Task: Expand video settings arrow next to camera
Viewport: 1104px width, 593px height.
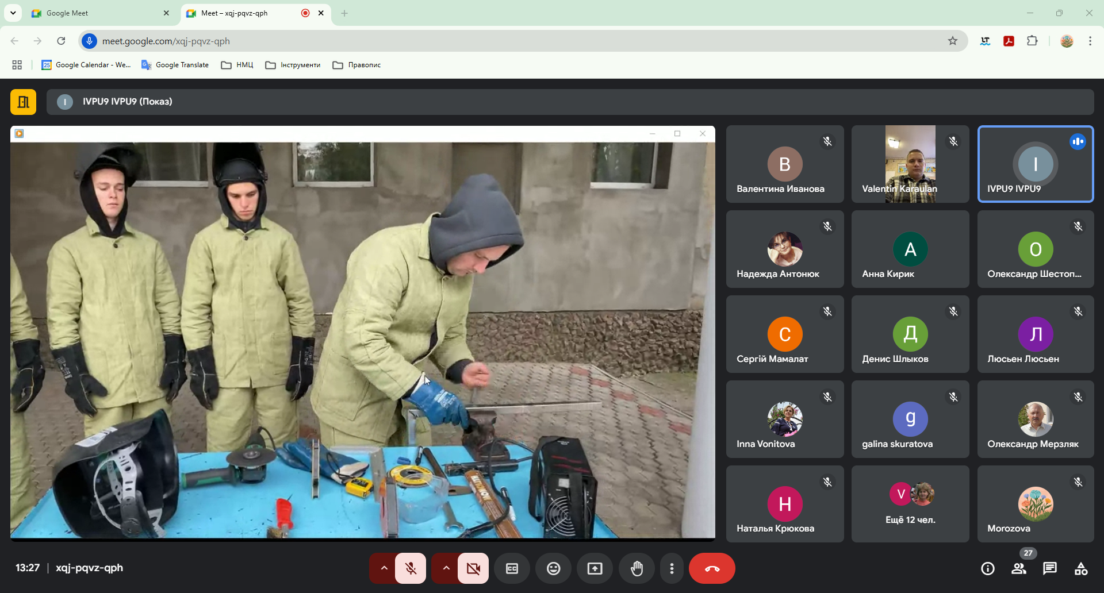Action: 446,568
